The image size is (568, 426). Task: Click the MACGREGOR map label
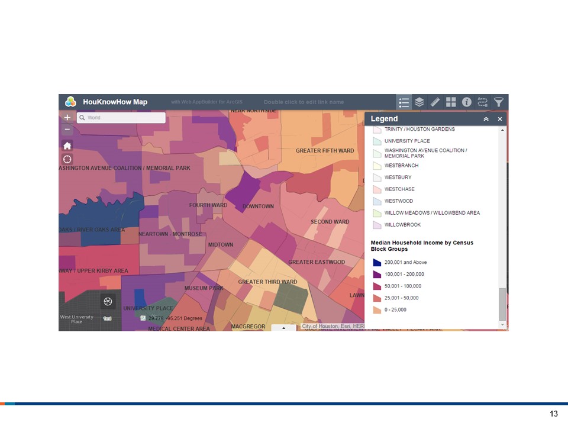coord(248,327)
